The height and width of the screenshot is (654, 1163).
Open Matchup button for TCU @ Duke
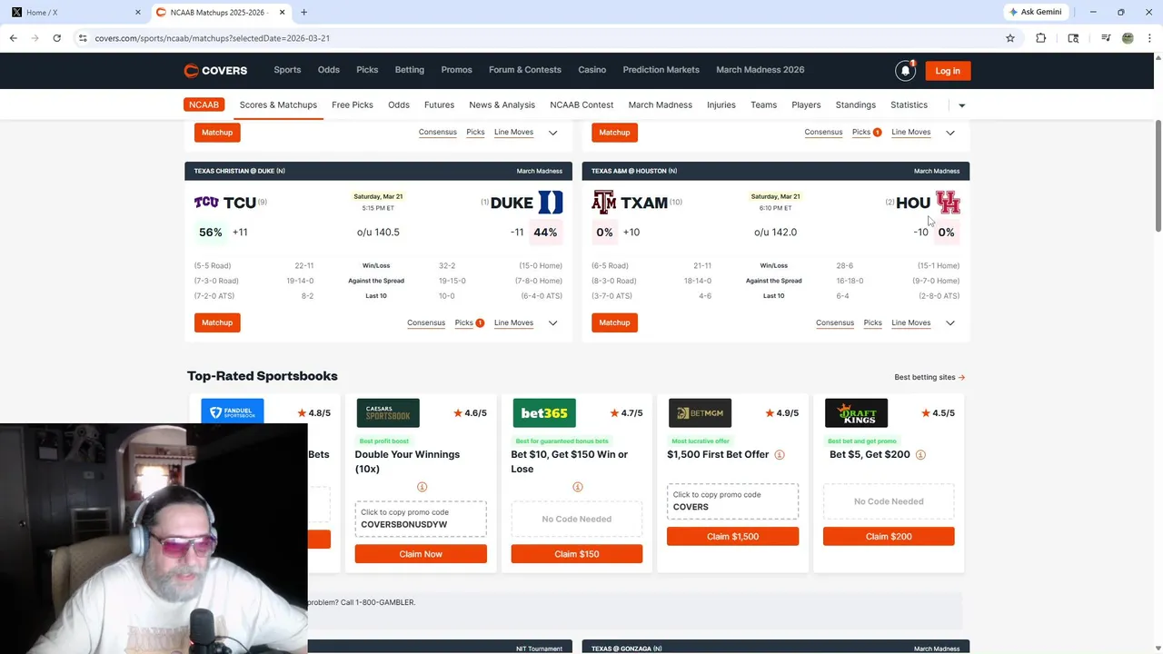pyautogui.click(x=217, y=322)
